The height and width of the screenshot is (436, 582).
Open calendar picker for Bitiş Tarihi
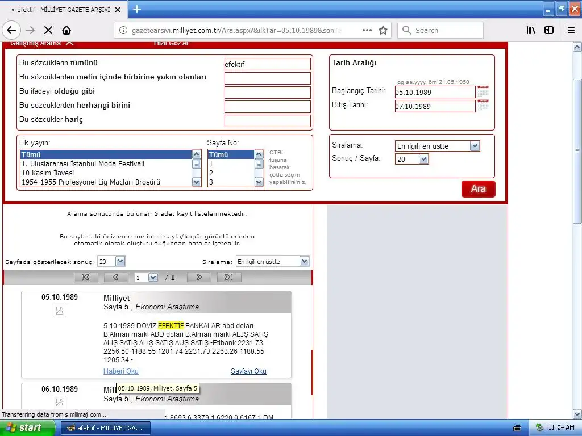click(483, 105)
